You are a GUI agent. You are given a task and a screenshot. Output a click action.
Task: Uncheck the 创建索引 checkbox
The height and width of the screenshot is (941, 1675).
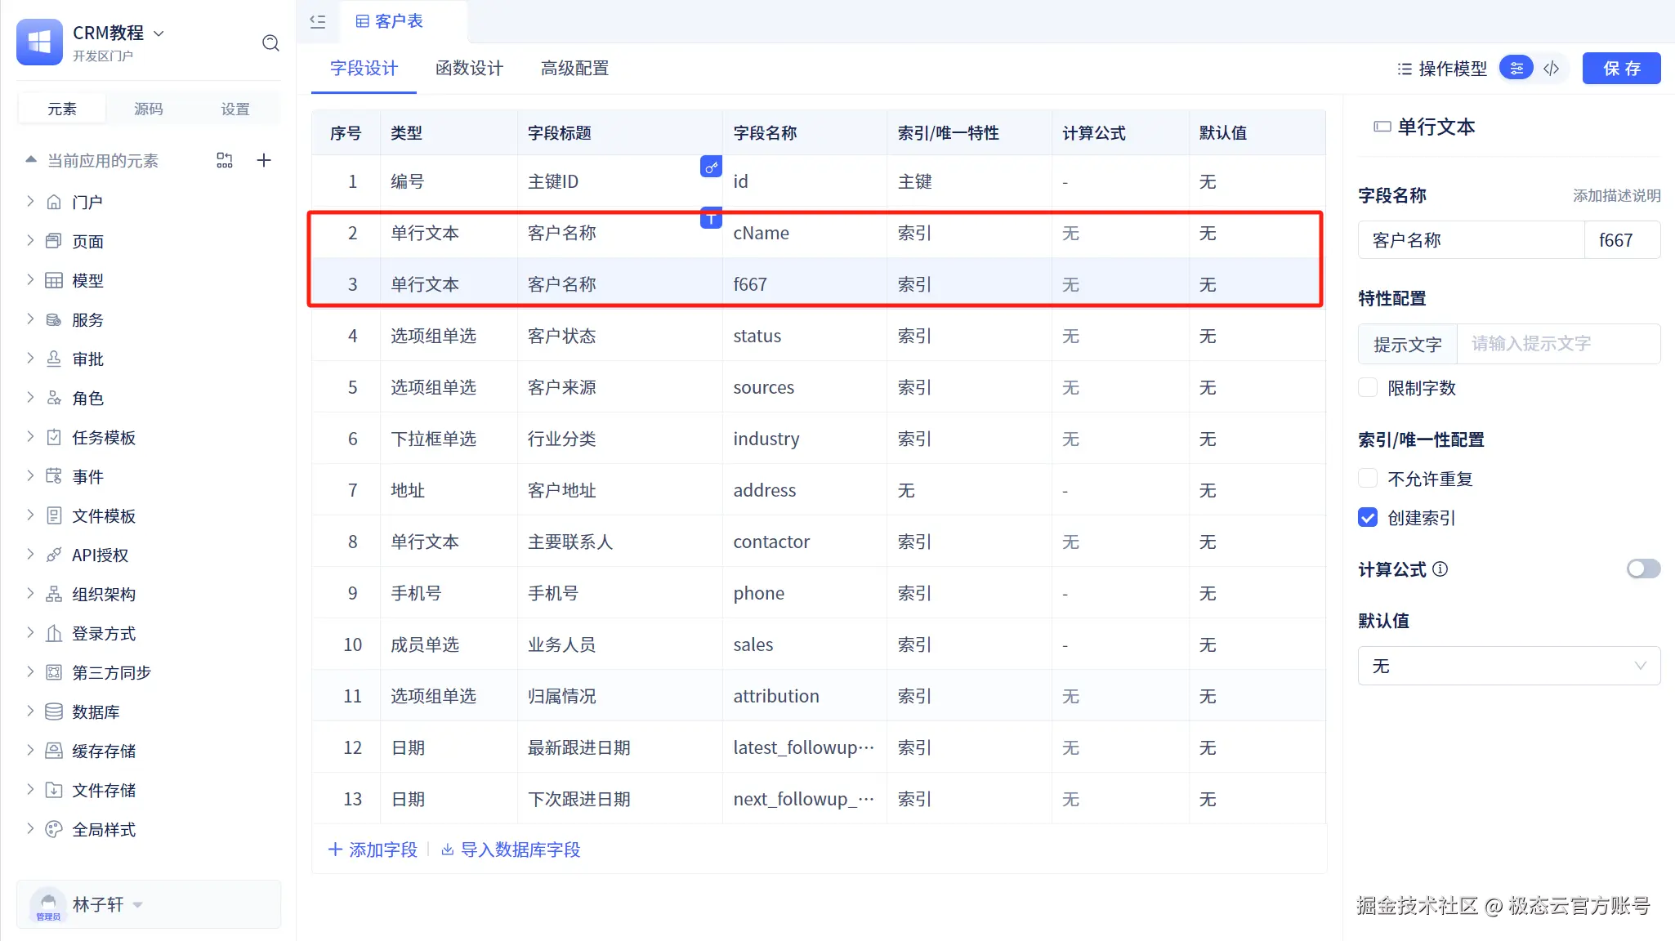[1368, 517]
